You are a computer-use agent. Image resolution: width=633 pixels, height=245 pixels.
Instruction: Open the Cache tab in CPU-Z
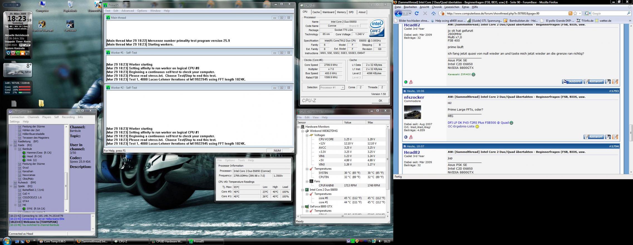(316, 12)
